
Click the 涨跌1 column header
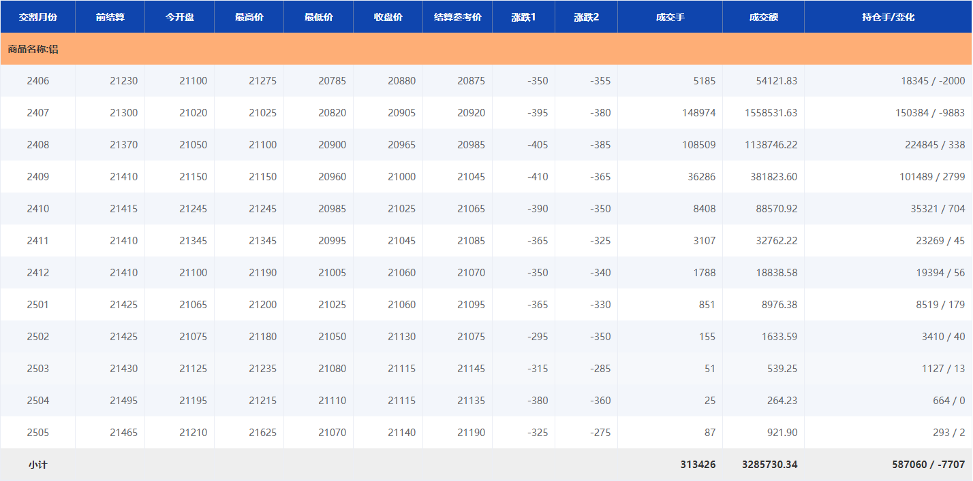[x=523, y=17]
